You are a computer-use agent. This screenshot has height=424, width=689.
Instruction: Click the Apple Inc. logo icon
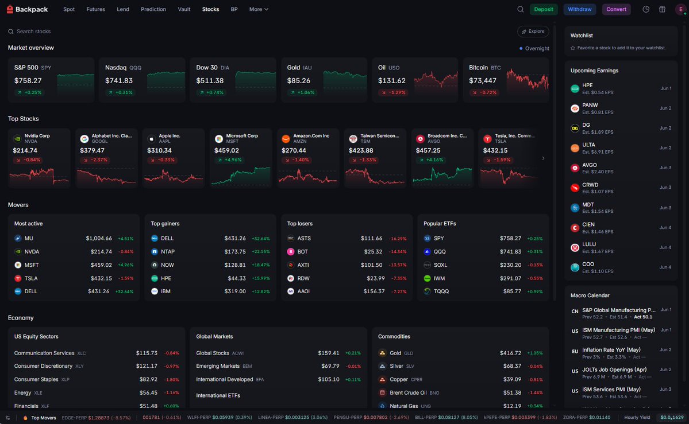(x=152, y=139)
